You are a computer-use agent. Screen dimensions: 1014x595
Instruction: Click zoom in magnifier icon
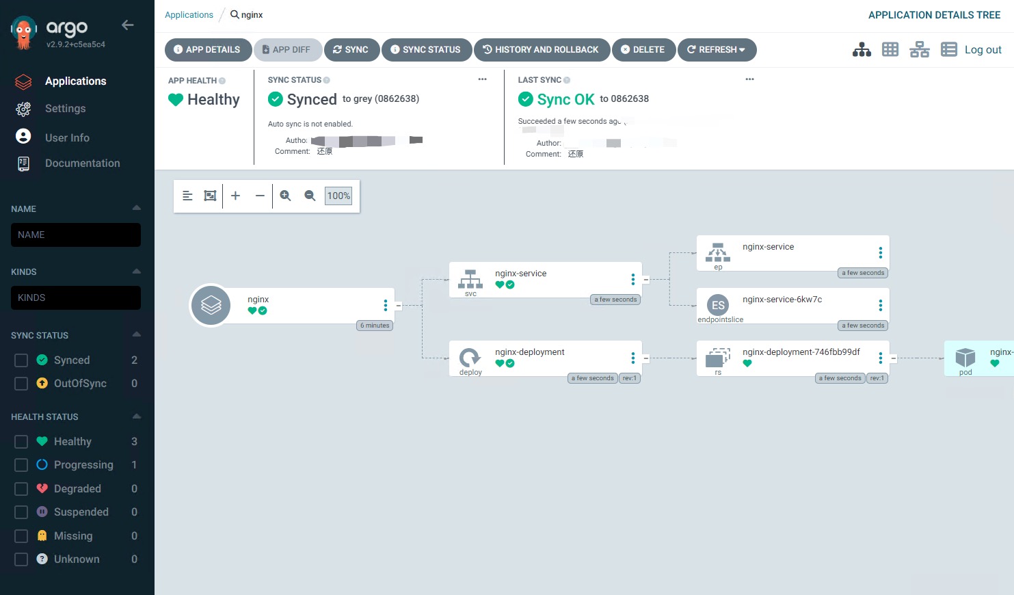285,196
